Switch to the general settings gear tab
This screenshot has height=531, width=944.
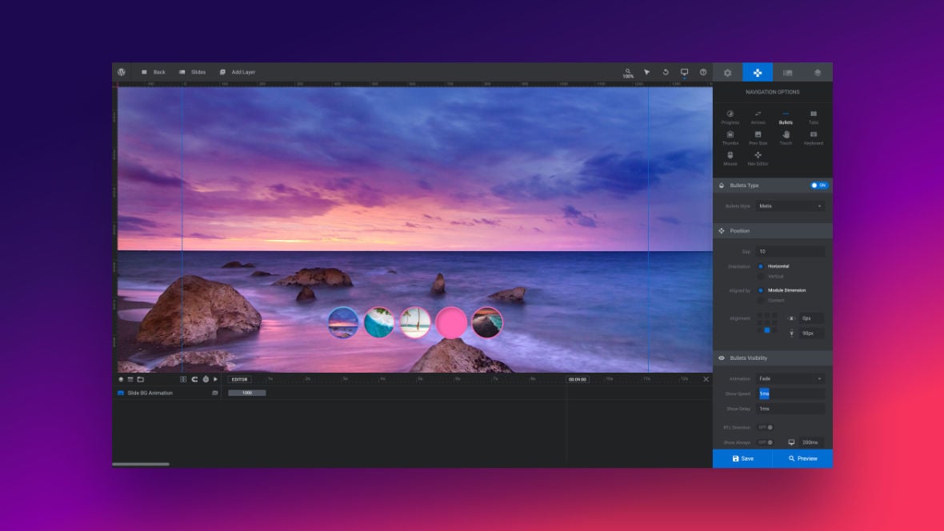point(728,72)
